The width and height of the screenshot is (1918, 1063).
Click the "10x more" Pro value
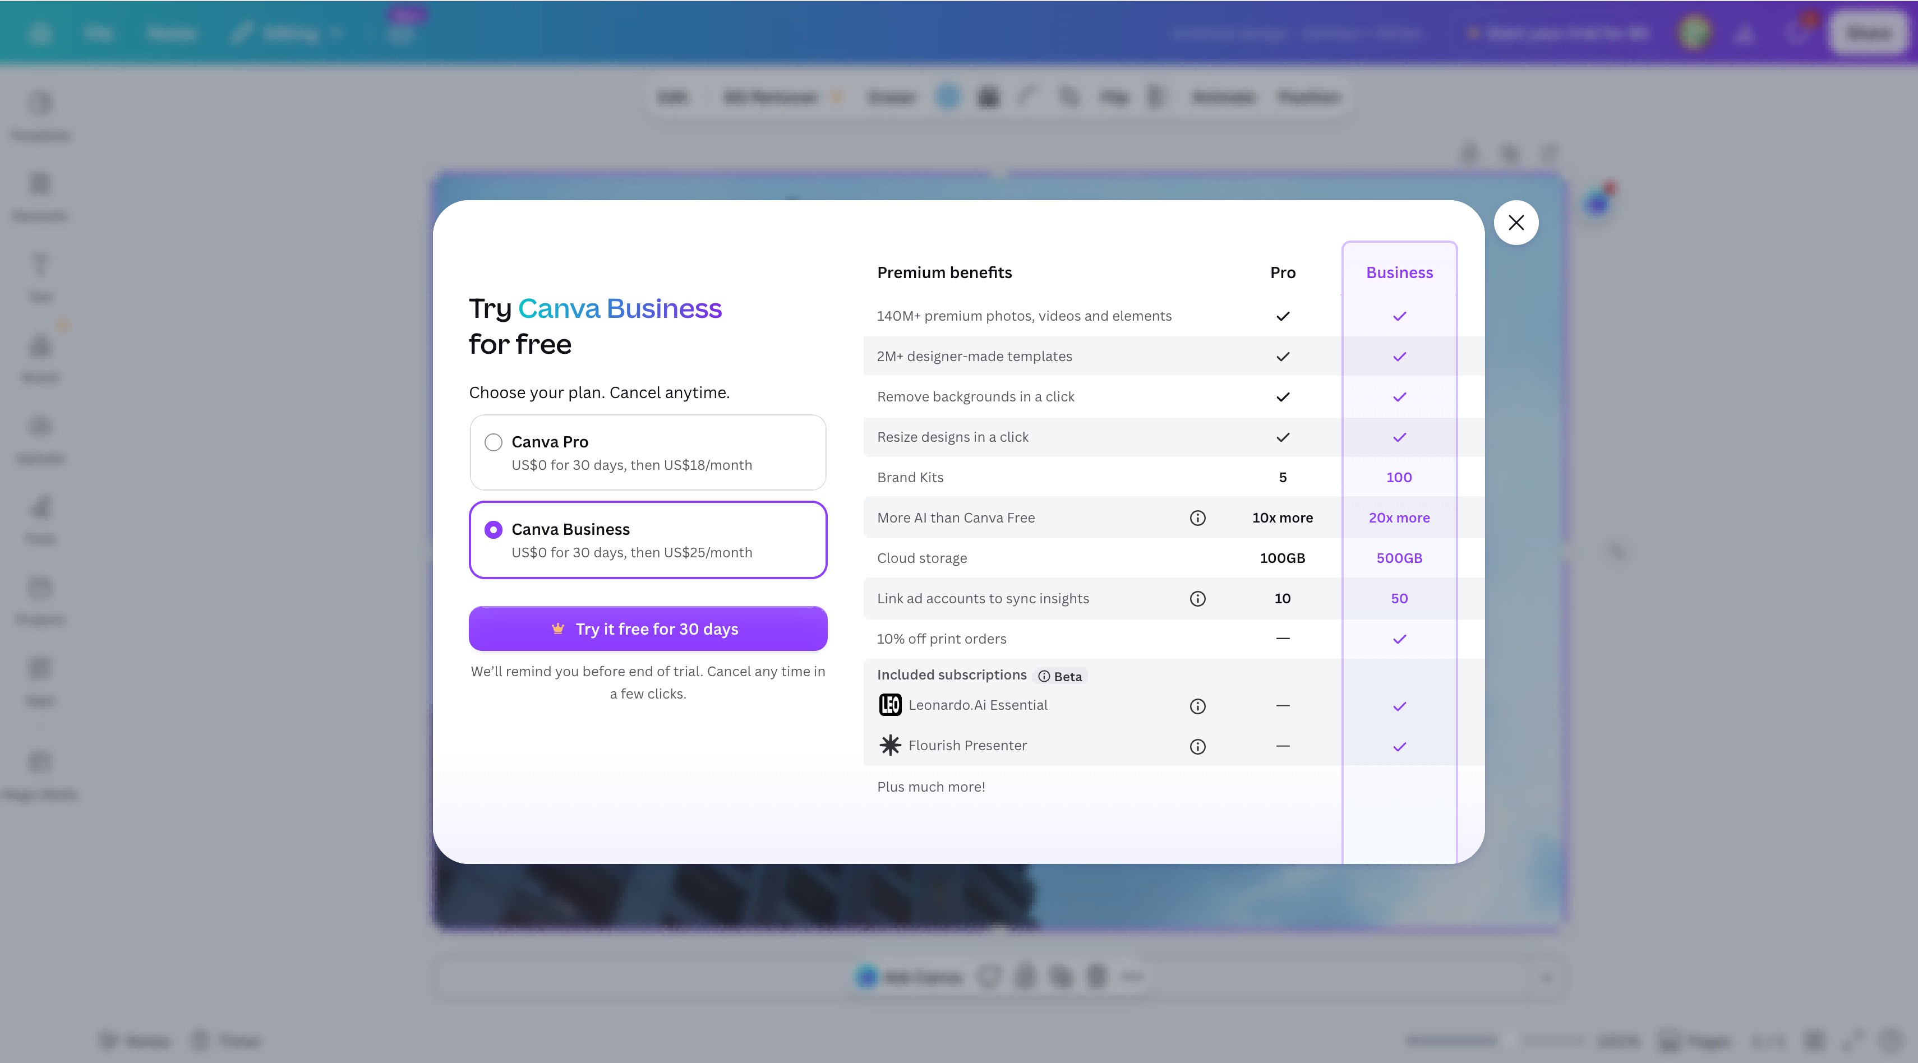tap(1282, 517)
